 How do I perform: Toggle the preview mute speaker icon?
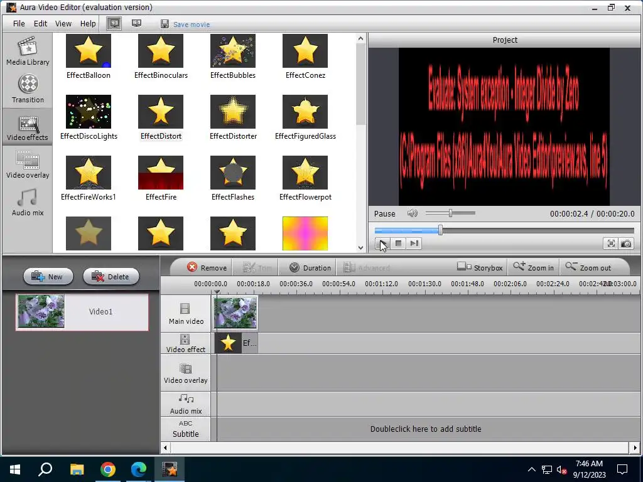pyautogui.click(x=412, y=213)
